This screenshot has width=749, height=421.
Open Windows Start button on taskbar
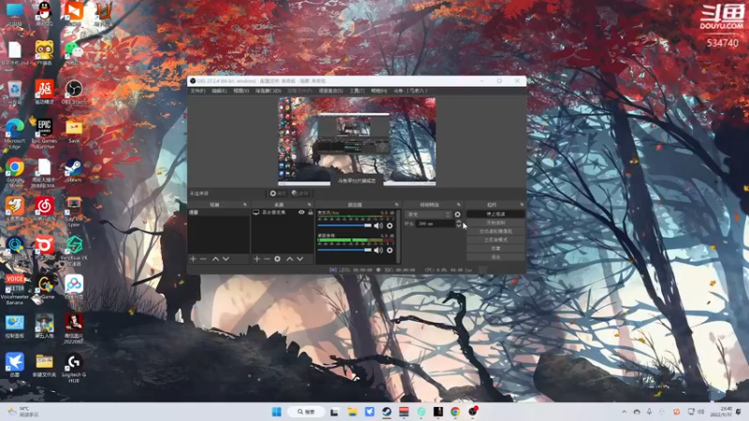tap(276, 412)
